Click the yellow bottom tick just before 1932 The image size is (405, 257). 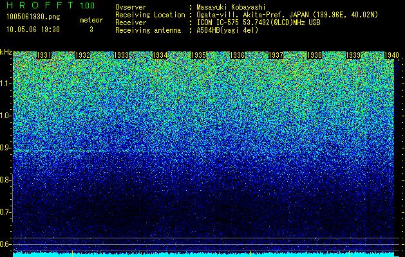pos(72,254)
